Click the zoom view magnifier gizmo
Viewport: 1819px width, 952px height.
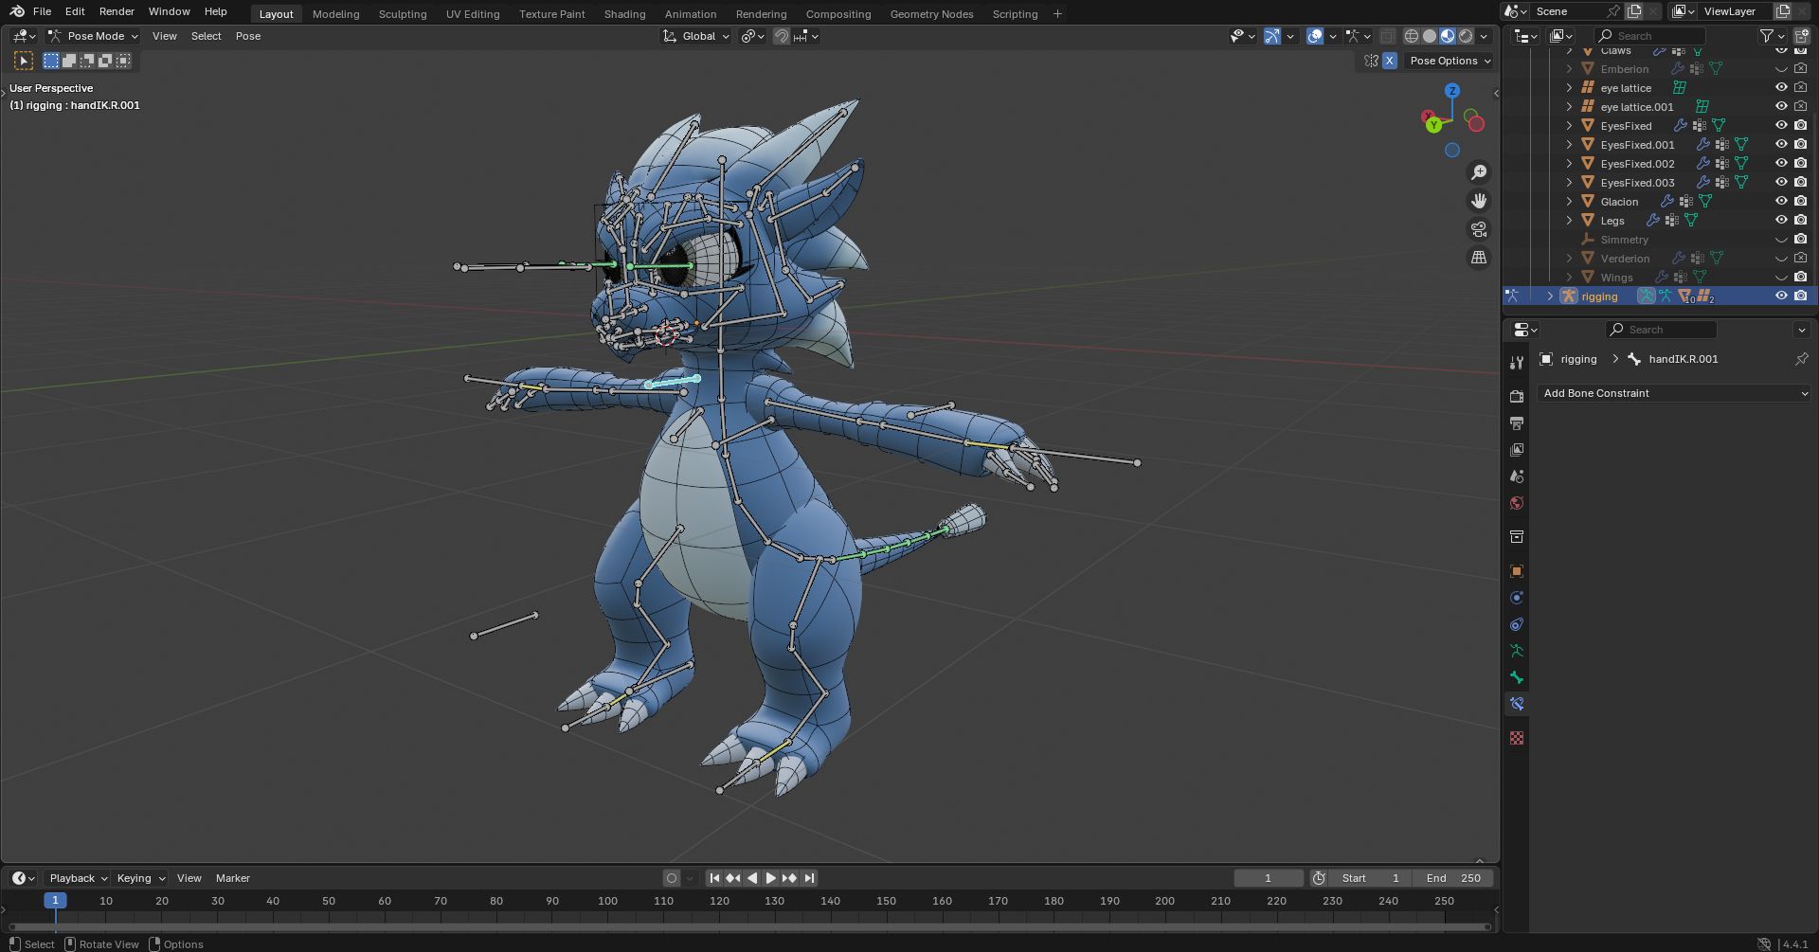pos(1479,172)
